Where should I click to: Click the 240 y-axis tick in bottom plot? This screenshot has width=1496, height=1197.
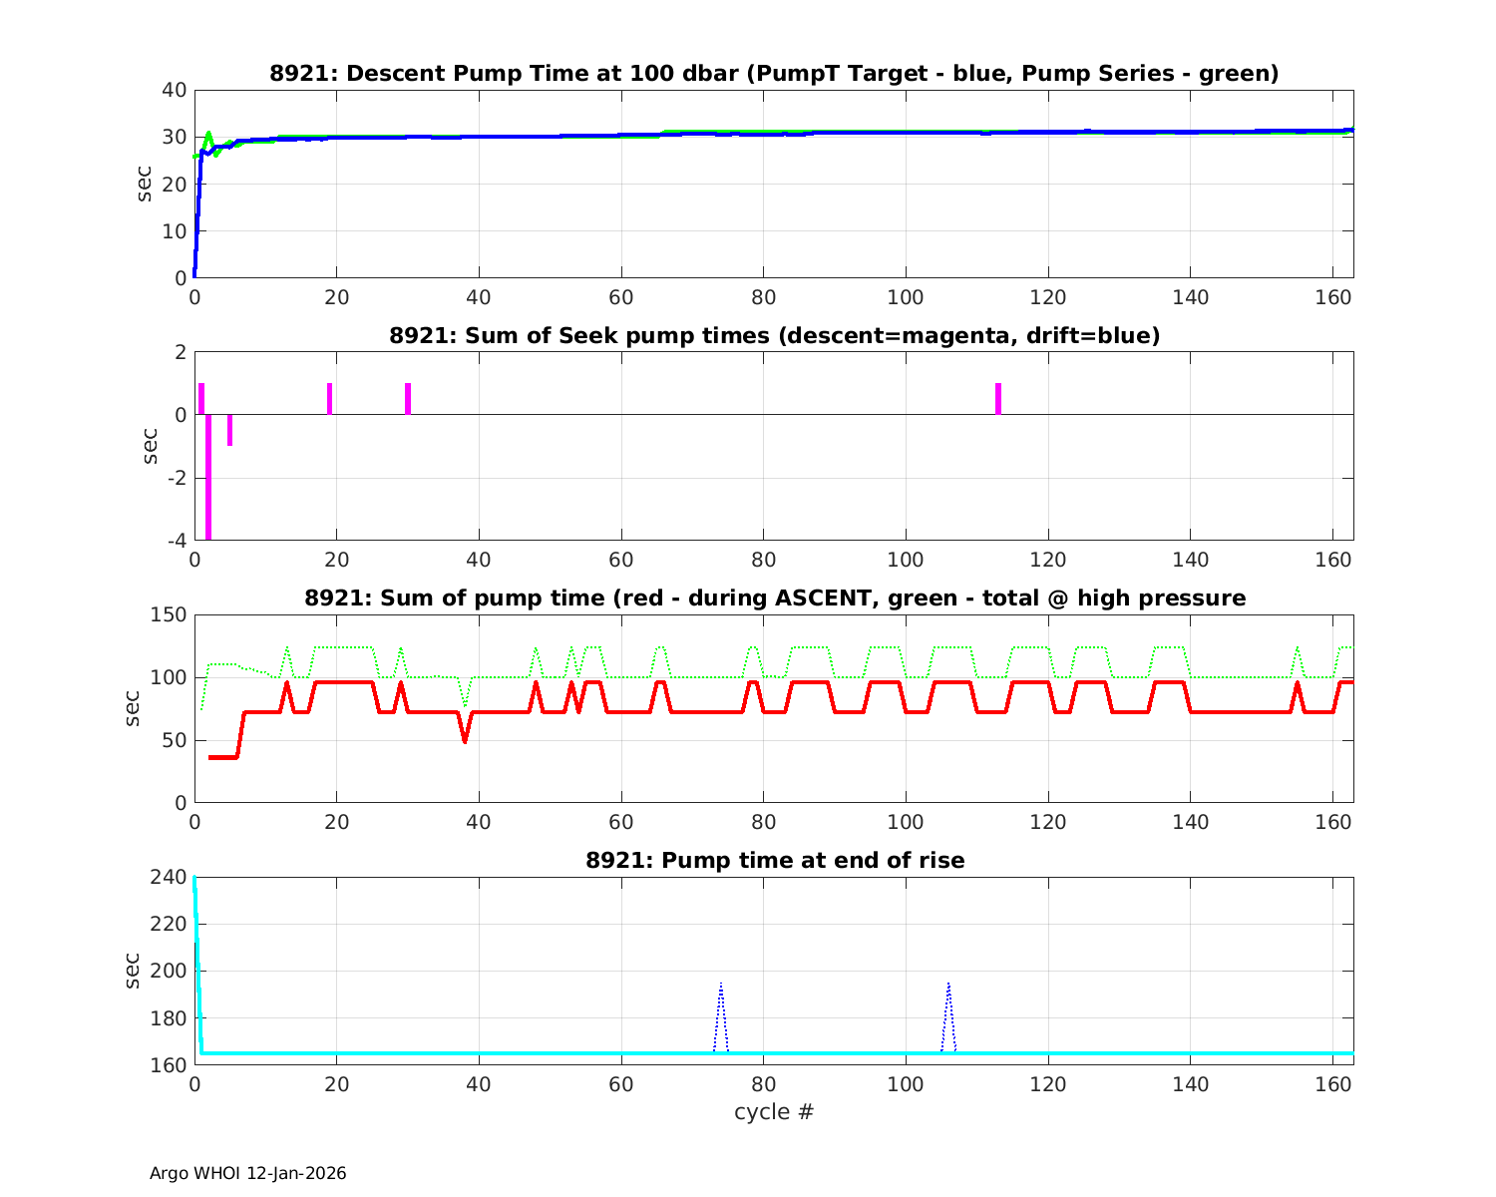pos(173,877)
